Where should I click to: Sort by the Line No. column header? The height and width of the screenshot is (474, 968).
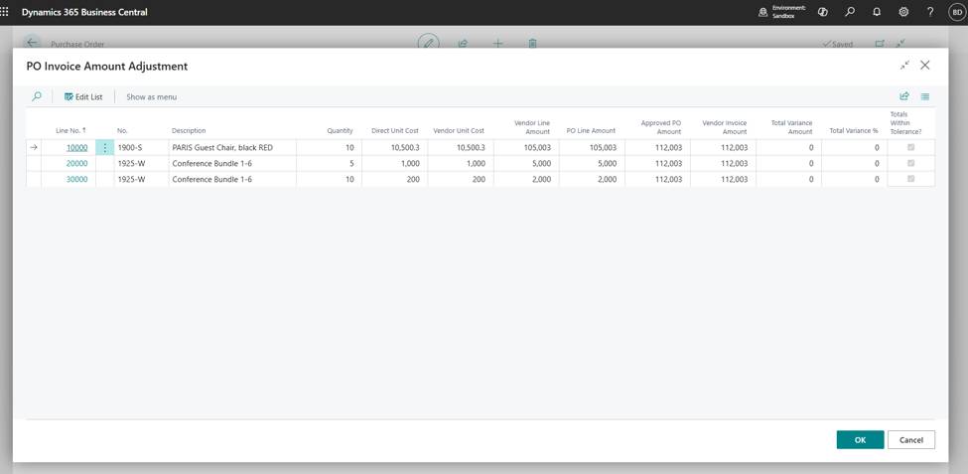click(70, 130)
